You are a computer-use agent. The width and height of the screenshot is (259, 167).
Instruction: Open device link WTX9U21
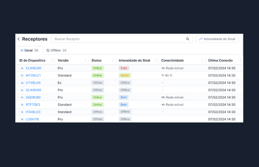click(33, 76)
